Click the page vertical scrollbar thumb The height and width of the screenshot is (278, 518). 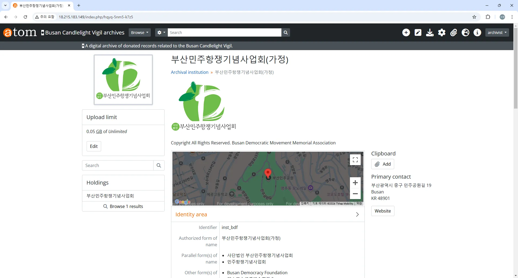tap(516, 68)
